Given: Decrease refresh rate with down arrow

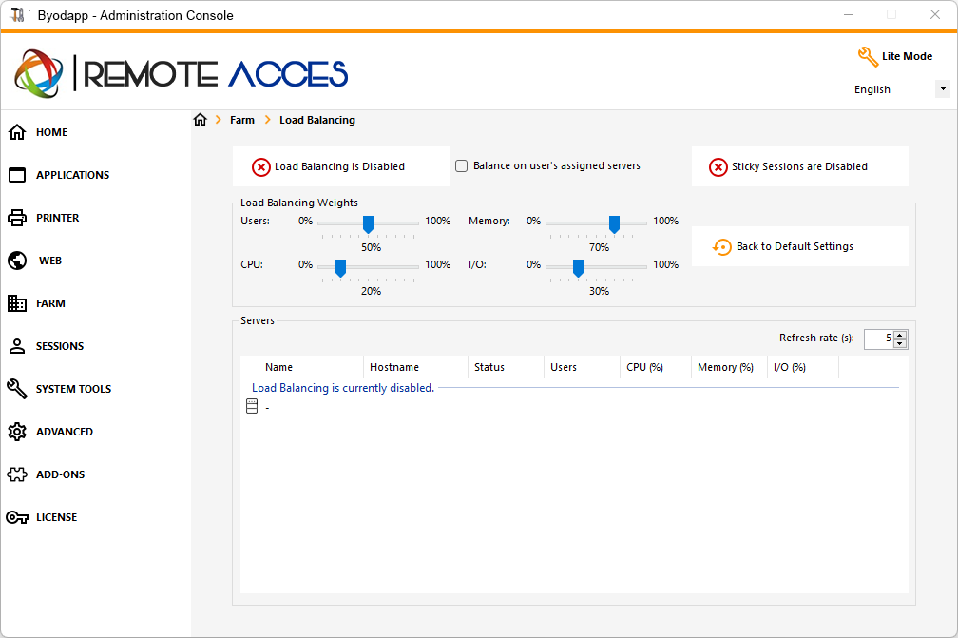Looking at the screenshot, I should 900,343.
